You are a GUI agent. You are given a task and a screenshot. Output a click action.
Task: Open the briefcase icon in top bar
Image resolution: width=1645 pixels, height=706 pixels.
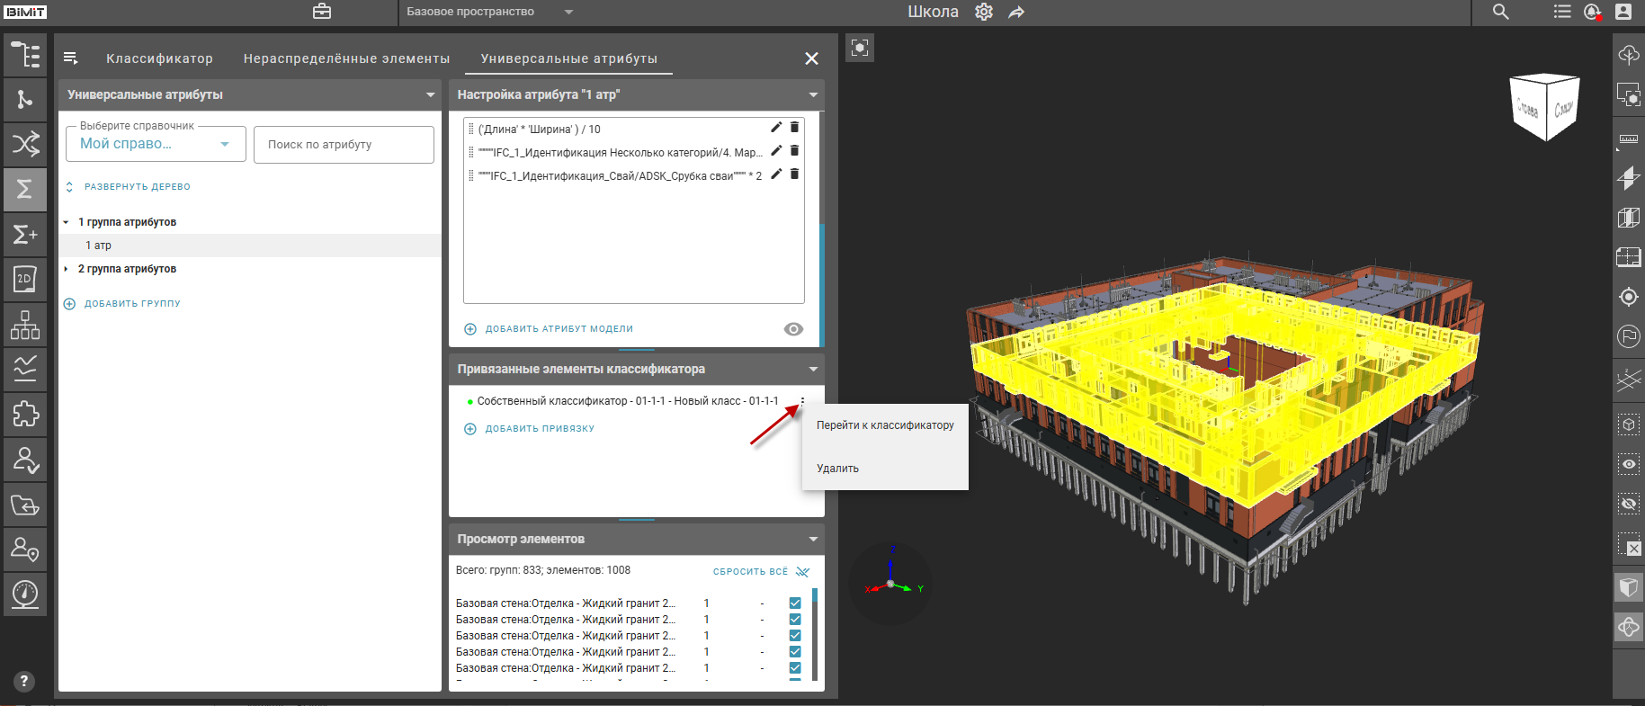322,13
